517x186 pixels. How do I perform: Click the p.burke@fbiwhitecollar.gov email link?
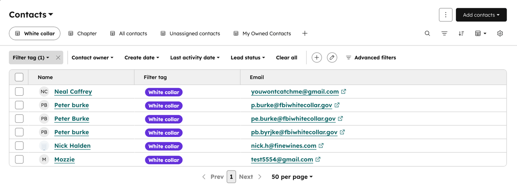coord(292,105)
